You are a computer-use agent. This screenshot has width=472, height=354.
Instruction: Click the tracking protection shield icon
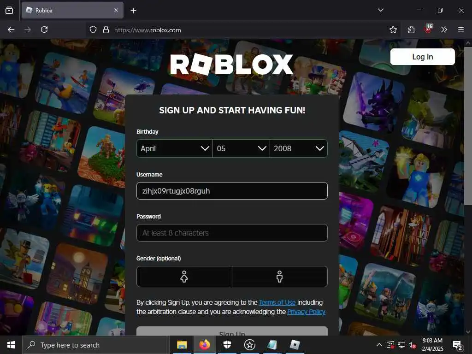(x=93, y=30)
